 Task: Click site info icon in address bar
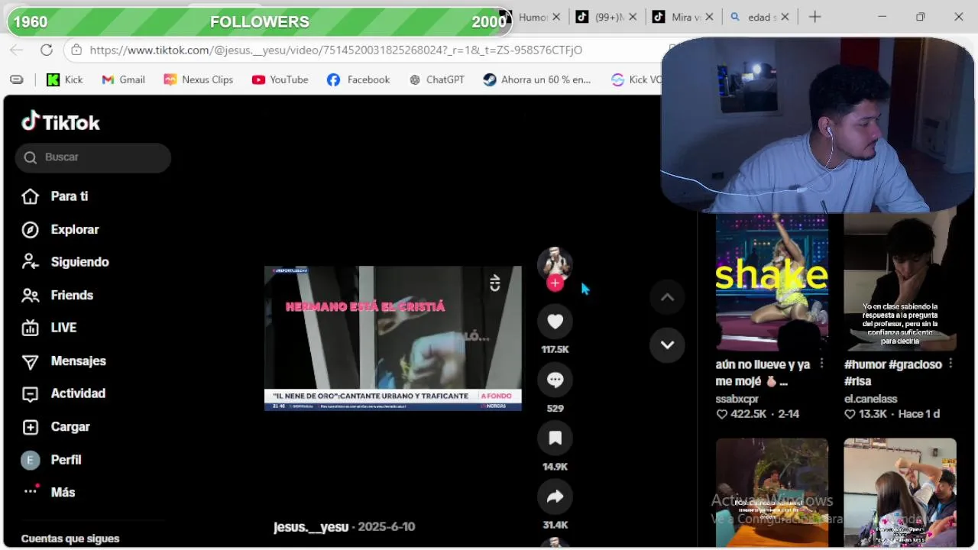pyautogui.click(x=76, y=50)
